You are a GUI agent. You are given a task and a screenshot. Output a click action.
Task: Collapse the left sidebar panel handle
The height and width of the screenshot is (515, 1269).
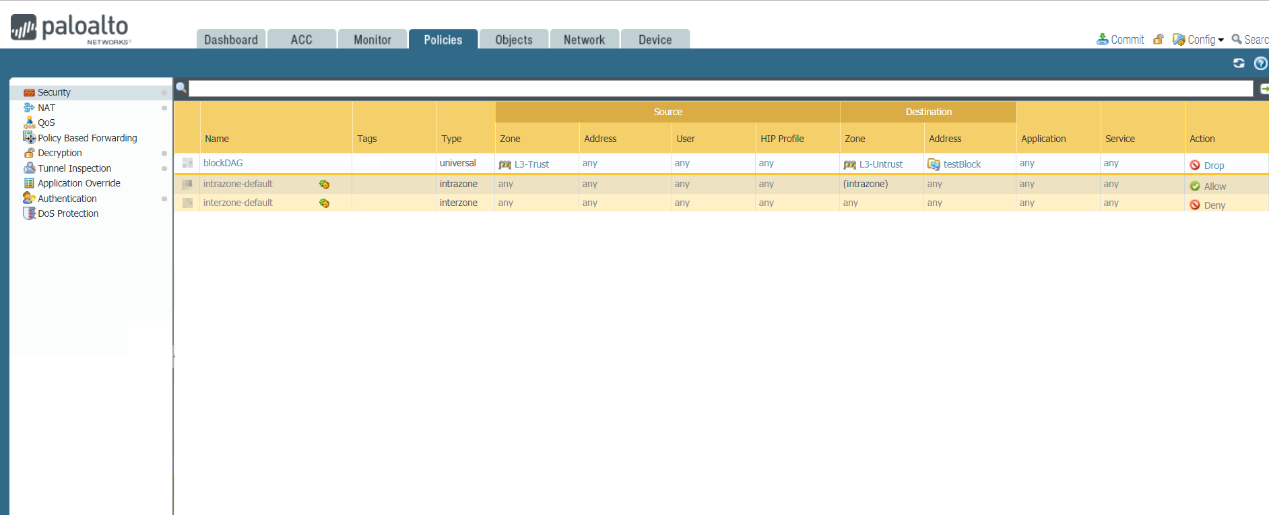tap(174, 355)
